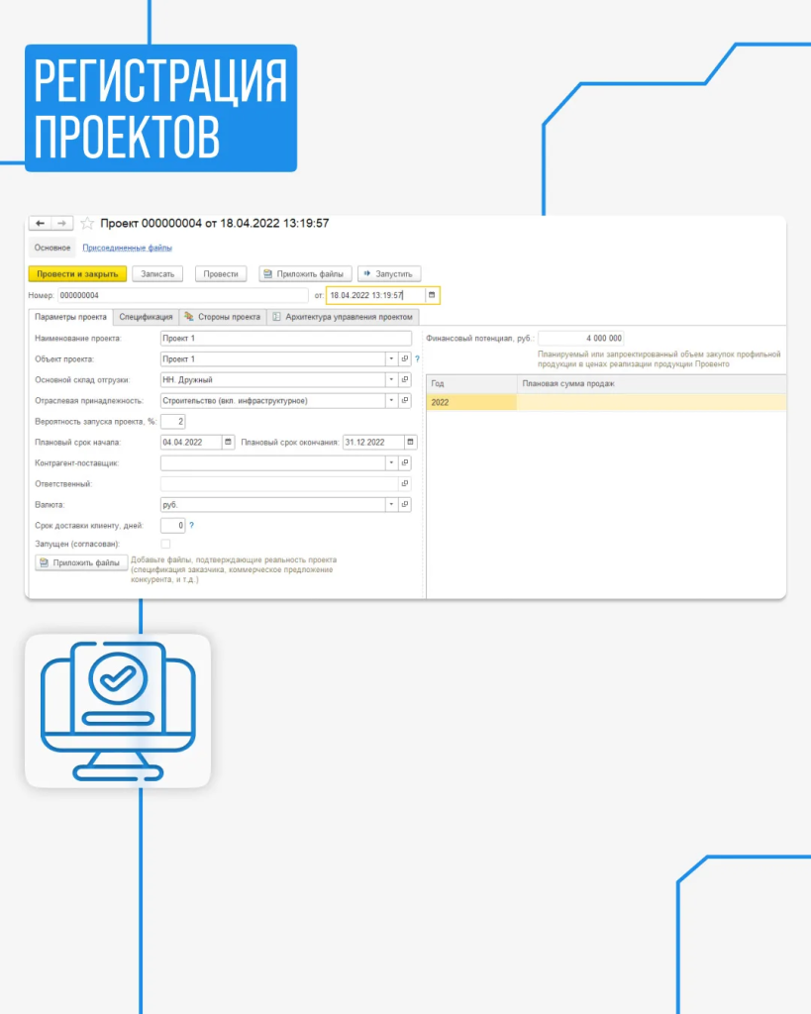The image size is (811, 1014).
Task: Click the forward navigation arrow
Action: tap(60, 224)
